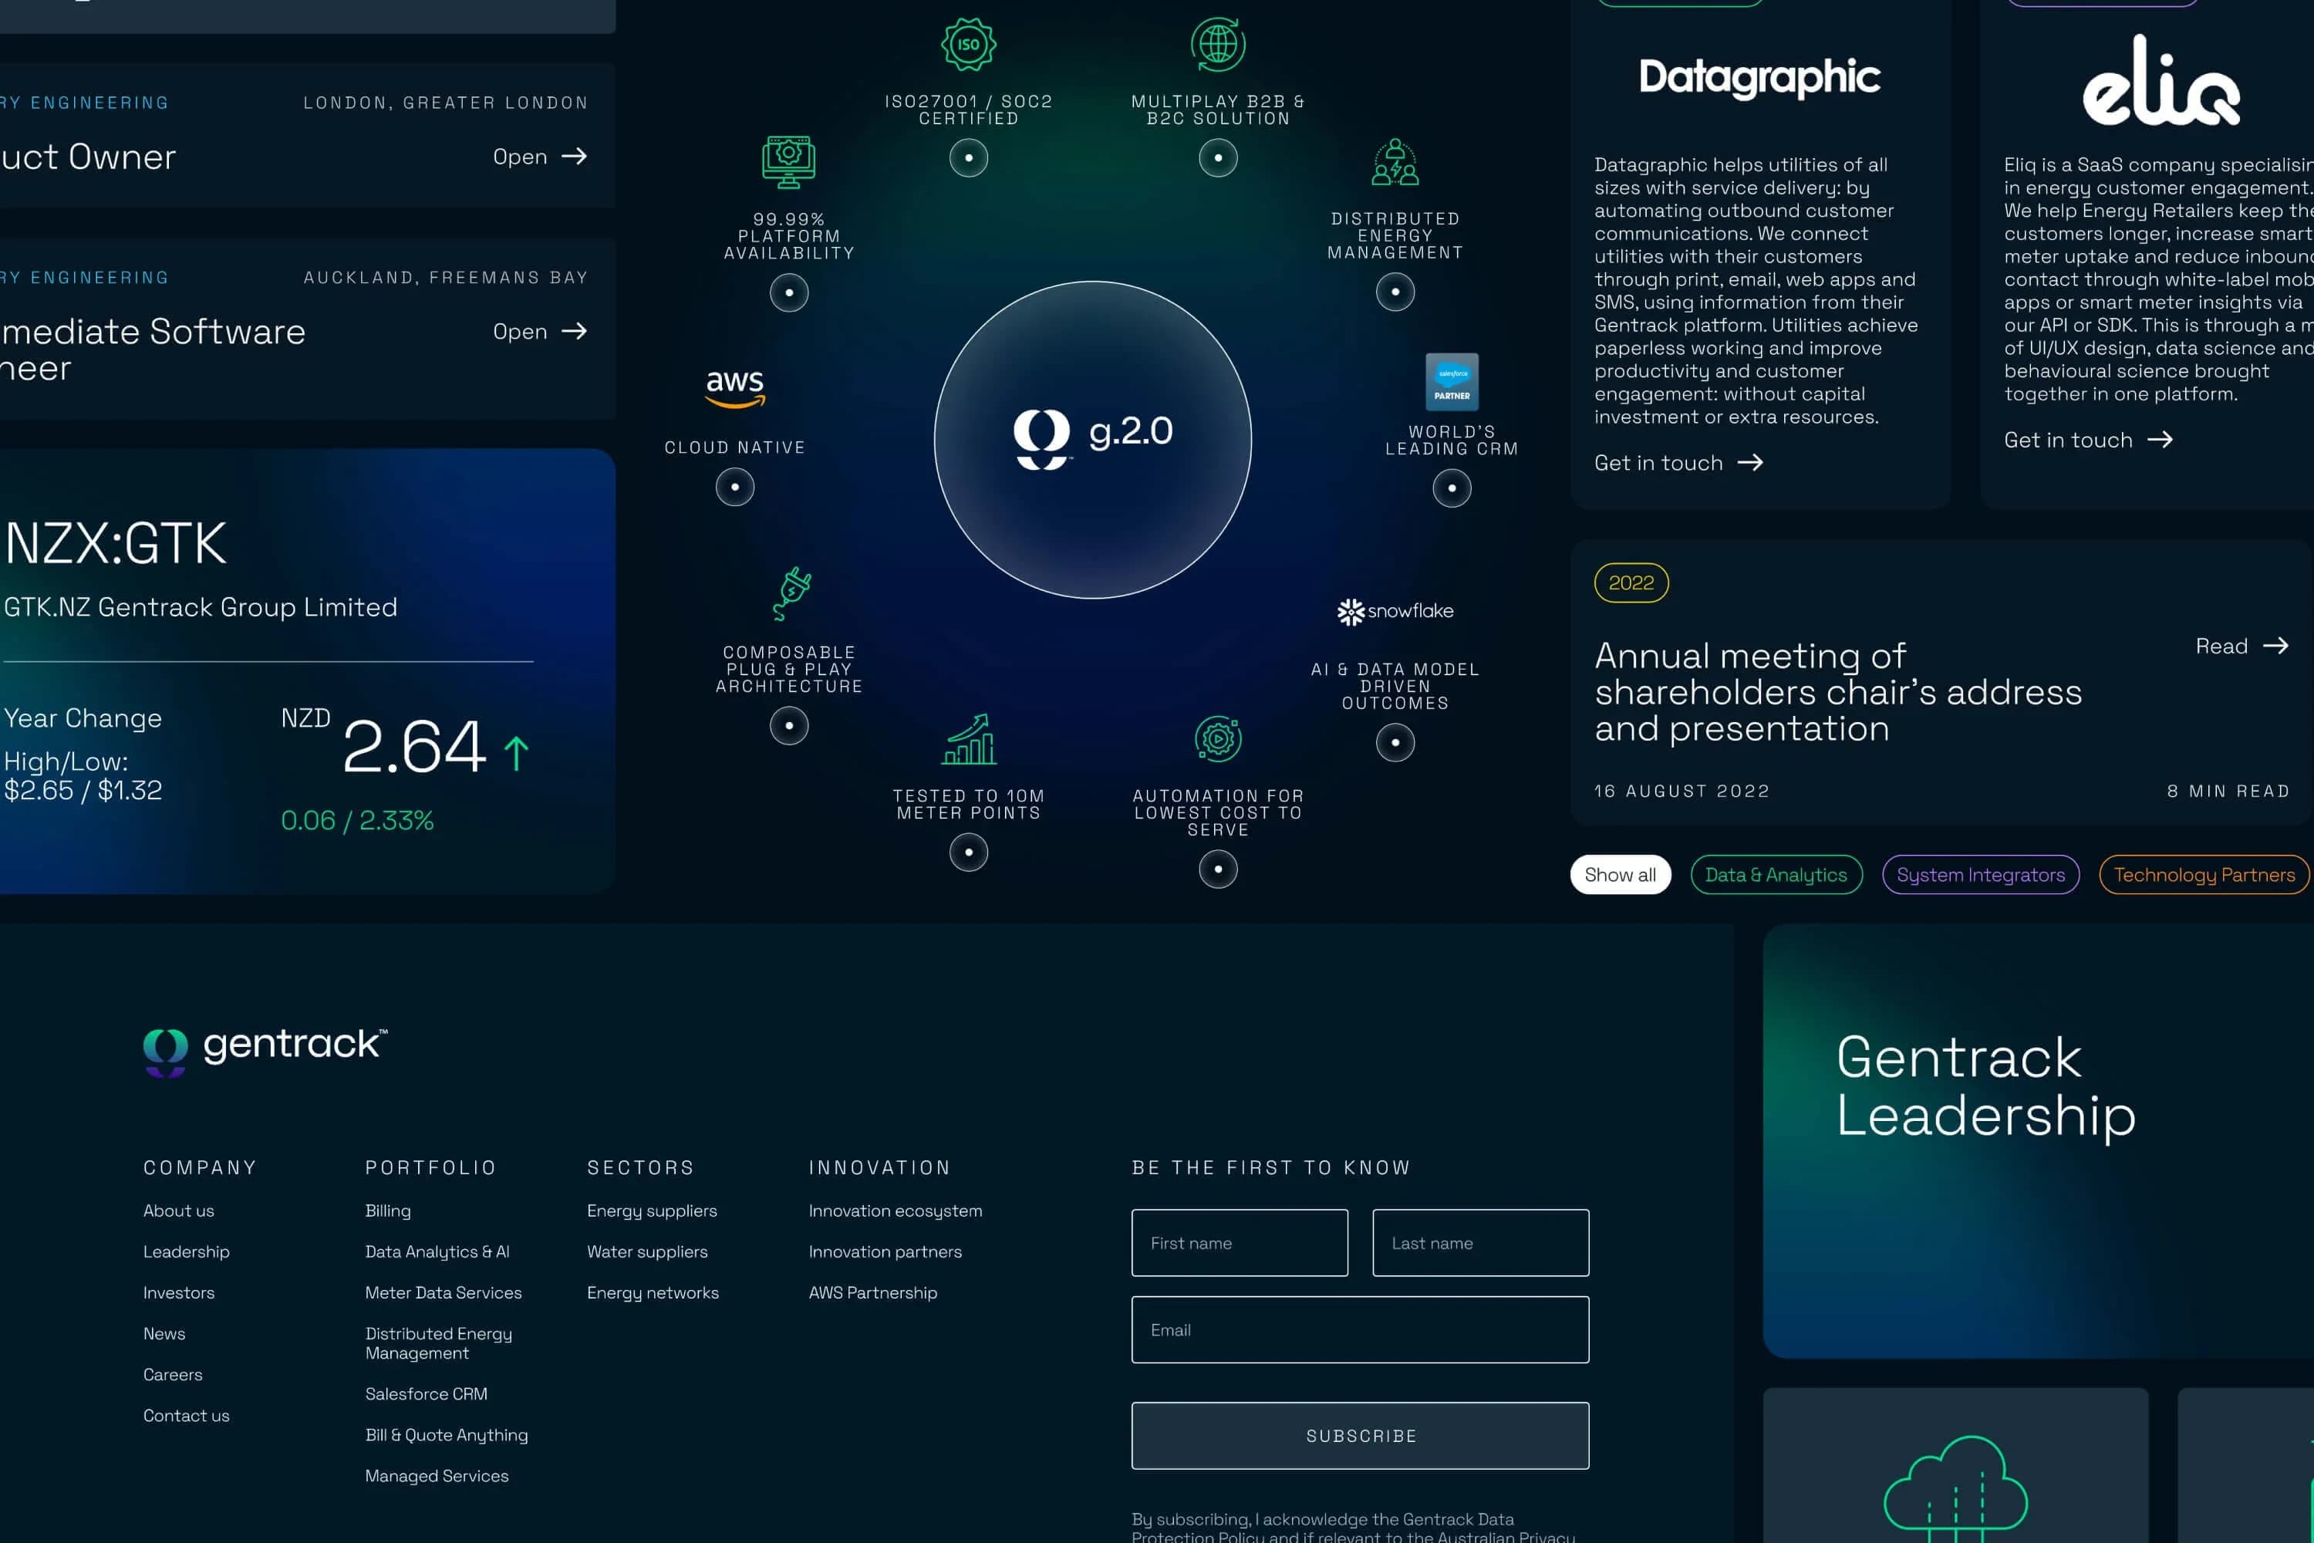Open the About us footer link
The image size is (2314, 1543).
[x=178, y=1210]
